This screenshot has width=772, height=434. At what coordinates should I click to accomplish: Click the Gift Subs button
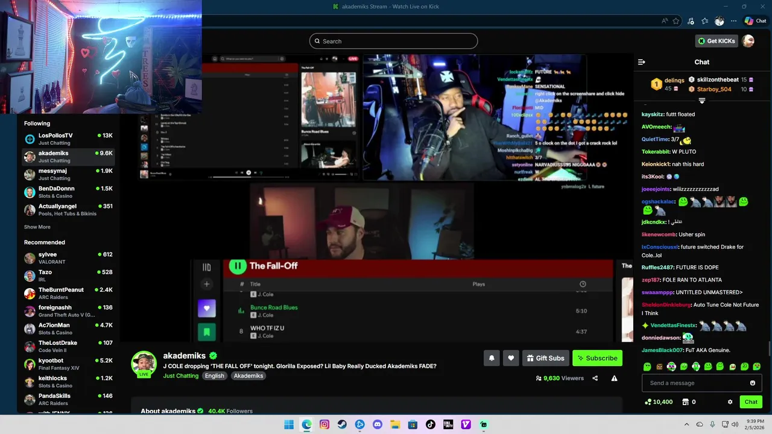(x=546, y=358)
